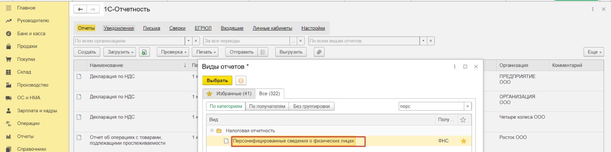Click the По всем организациям filter field

pyautogui.click(x=130, y=41)
